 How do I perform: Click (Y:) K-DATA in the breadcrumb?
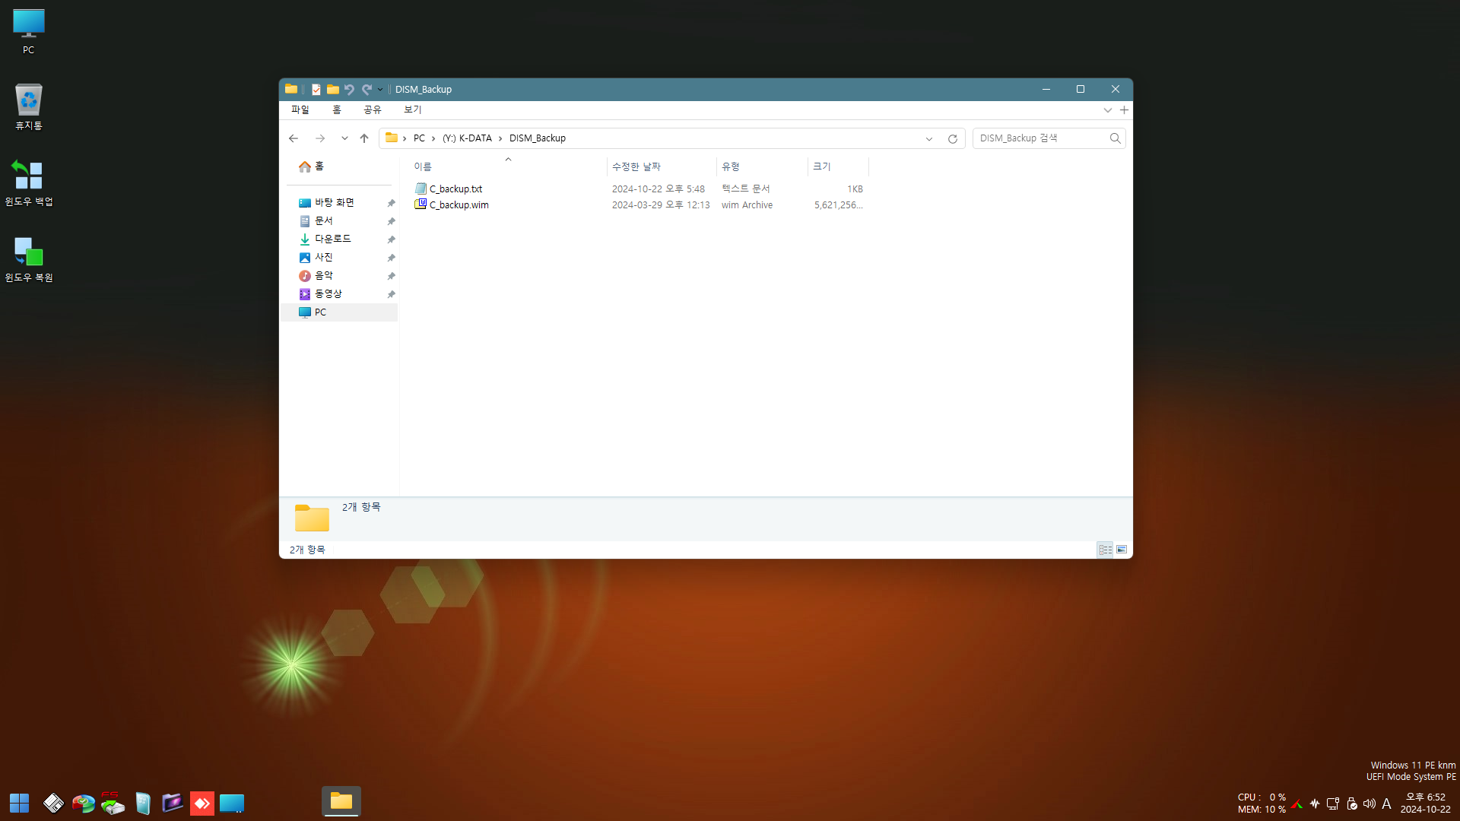[x=467, y=138]
